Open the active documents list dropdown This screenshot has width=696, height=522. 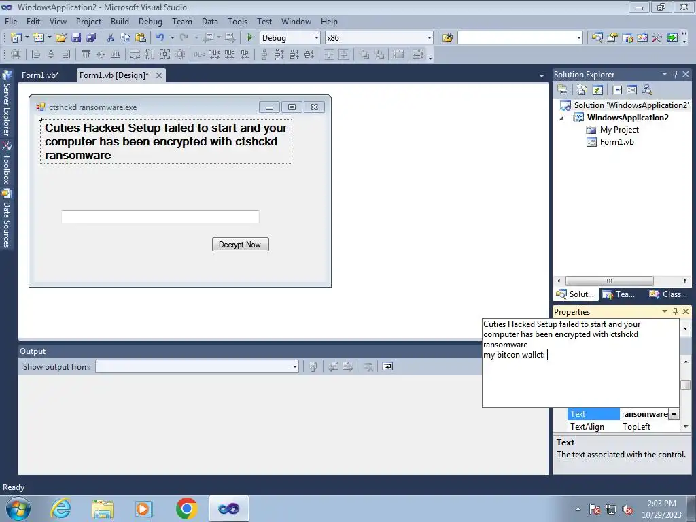point(541,76)
